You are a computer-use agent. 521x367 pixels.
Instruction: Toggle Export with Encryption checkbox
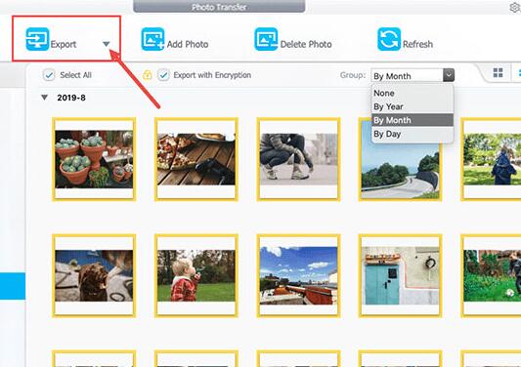[163, 75]
